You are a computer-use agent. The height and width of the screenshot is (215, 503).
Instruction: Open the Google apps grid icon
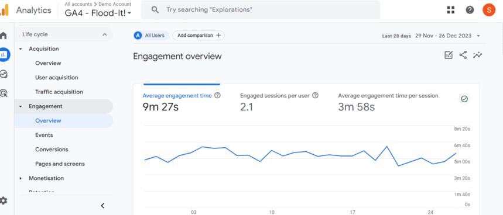coord(451,10)
